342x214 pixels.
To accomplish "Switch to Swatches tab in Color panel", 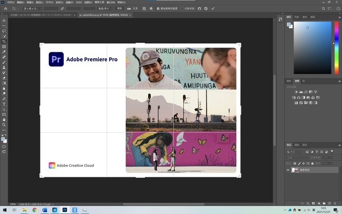I will click(296, 17).
